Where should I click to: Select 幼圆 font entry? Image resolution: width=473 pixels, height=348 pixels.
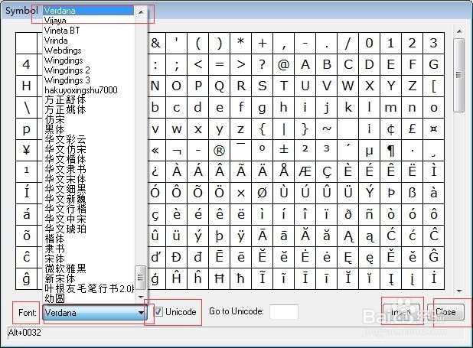click(89, 298)
